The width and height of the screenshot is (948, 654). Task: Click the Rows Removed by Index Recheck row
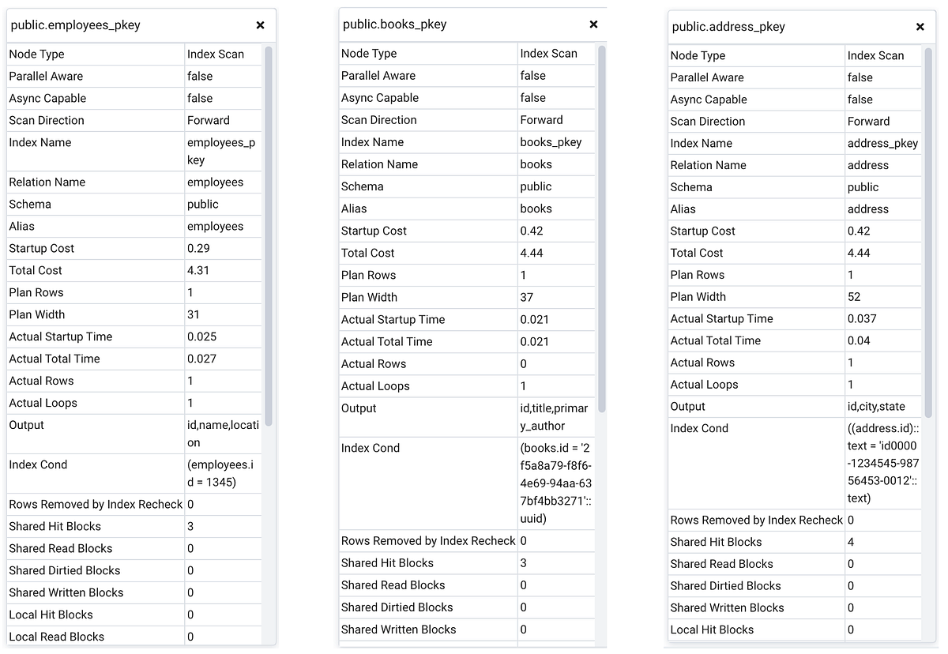(x=95, y=504)
